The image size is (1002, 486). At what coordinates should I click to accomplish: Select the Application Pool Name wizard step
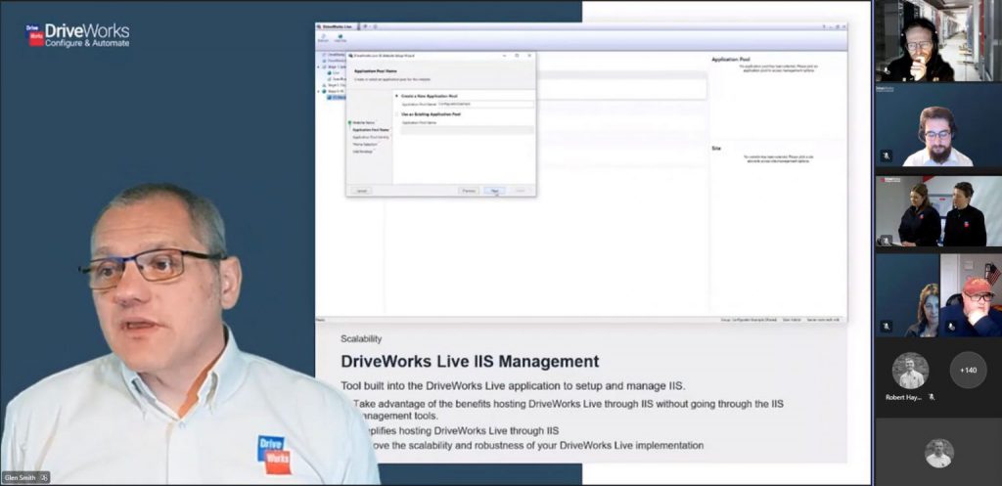tap(371, 130)
